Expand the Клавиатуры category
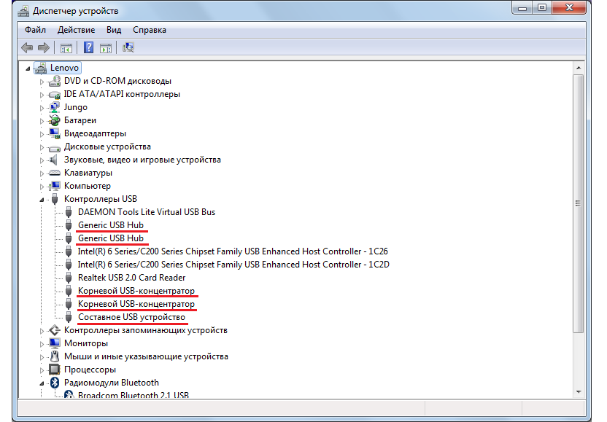This screenshot has height=422, width=607. 42,173
